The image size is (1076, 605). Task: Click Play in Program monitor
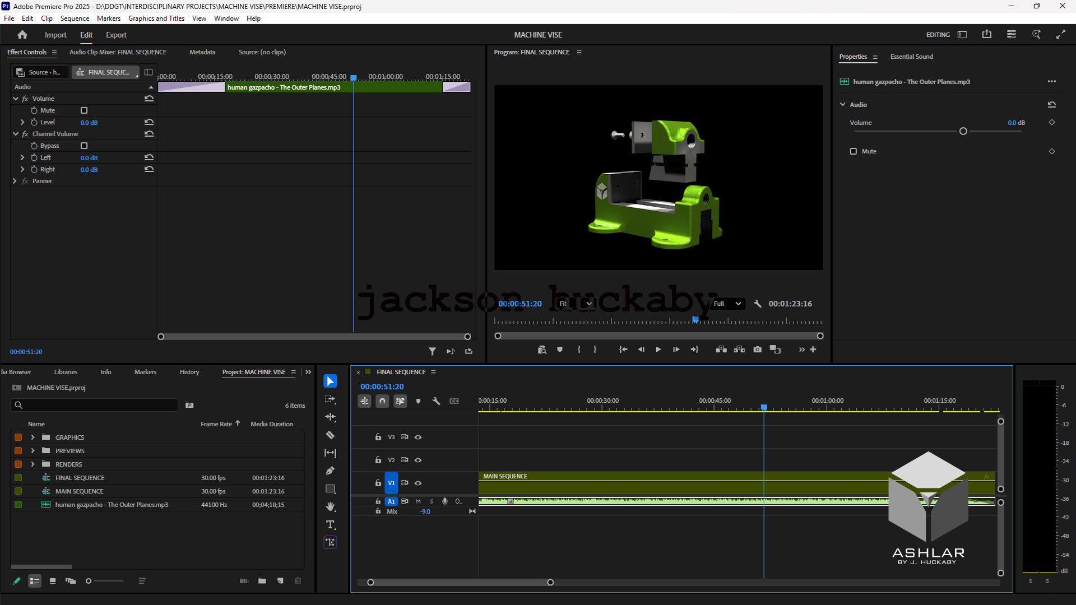pyautogui.click(x=658, y=350)
